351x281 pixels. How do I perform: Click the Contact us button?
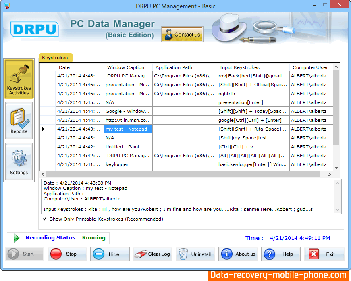(x=182, y=35)
